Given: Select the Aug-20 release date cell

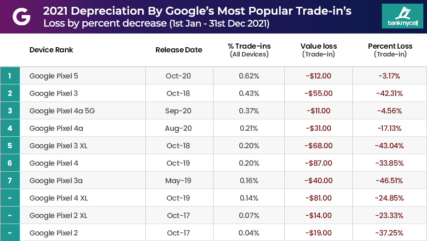Looking at the screenshot, I should (179, 128).
